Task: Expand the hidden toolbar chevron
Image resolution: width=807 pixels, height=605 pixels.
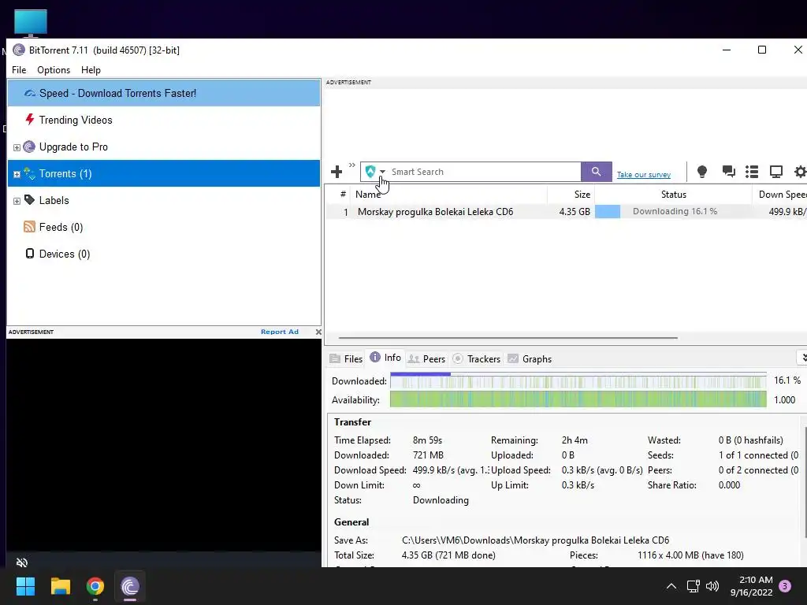Action: (352, 165)
